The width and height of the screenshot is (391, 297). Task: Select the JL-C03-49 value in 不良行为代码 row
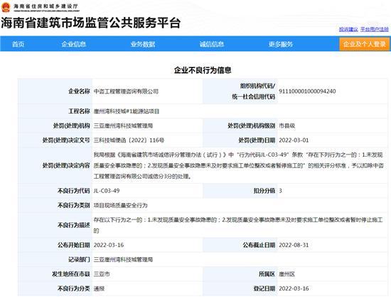107,191
